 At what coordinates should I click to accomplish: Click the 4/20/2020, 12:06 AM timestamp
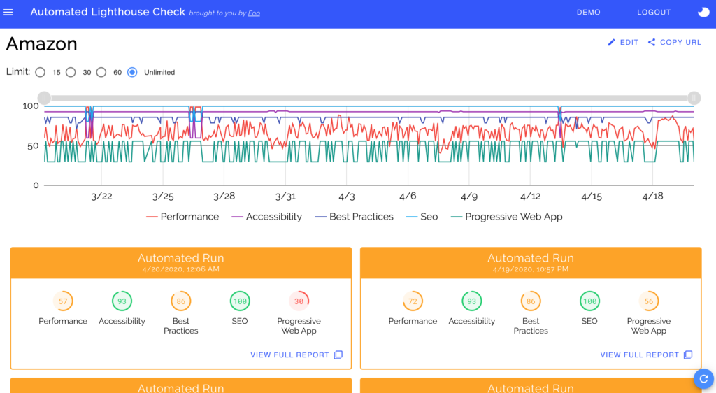point(181,269)
